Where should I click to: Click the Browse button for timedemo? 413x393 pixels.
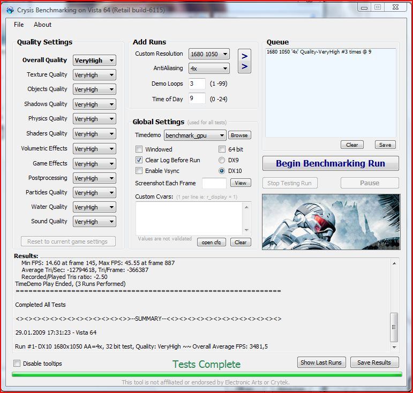[239, 135]
